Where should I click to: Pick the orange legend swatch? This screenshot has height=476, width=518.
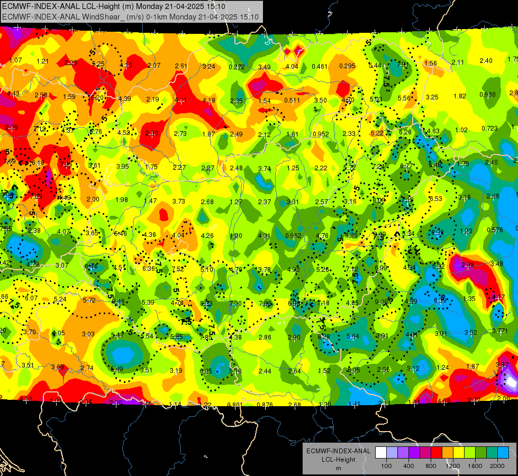(x=448, y=453)
